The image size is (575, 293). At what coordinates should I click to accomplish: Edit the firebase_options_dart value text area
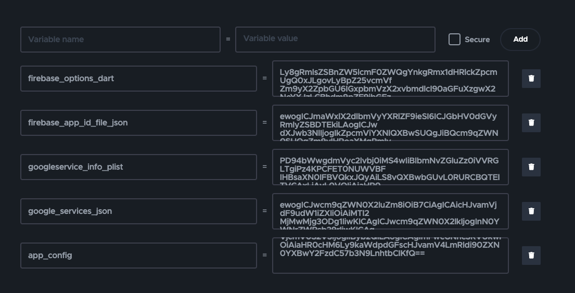coord(390,79)
